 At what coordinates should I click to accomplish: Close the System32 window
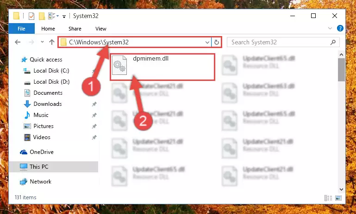click(x=335, y=16)
